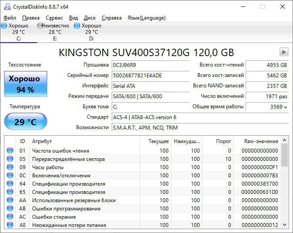Click the Возможности field S.M.A.R.T., APM, NCQ, TRIM

[x=200, y=128]
